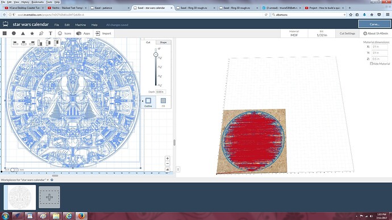Select the star shape tool

[32, 33]
